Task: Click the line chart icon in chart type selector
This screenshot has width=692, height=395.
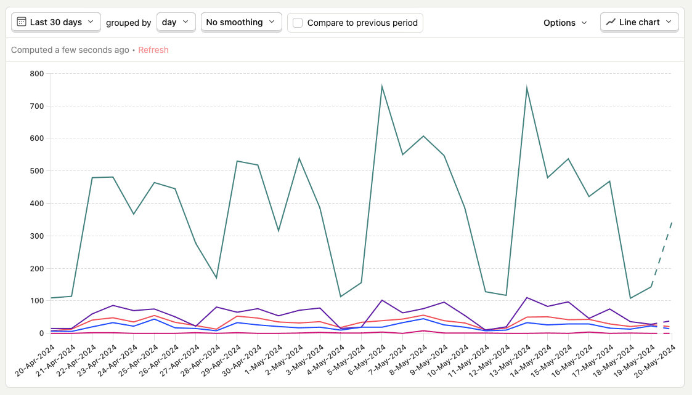Action: click(611, 22)
